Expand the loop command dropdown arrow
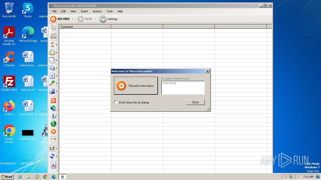321x180 pixels. (x=56, y=156)
